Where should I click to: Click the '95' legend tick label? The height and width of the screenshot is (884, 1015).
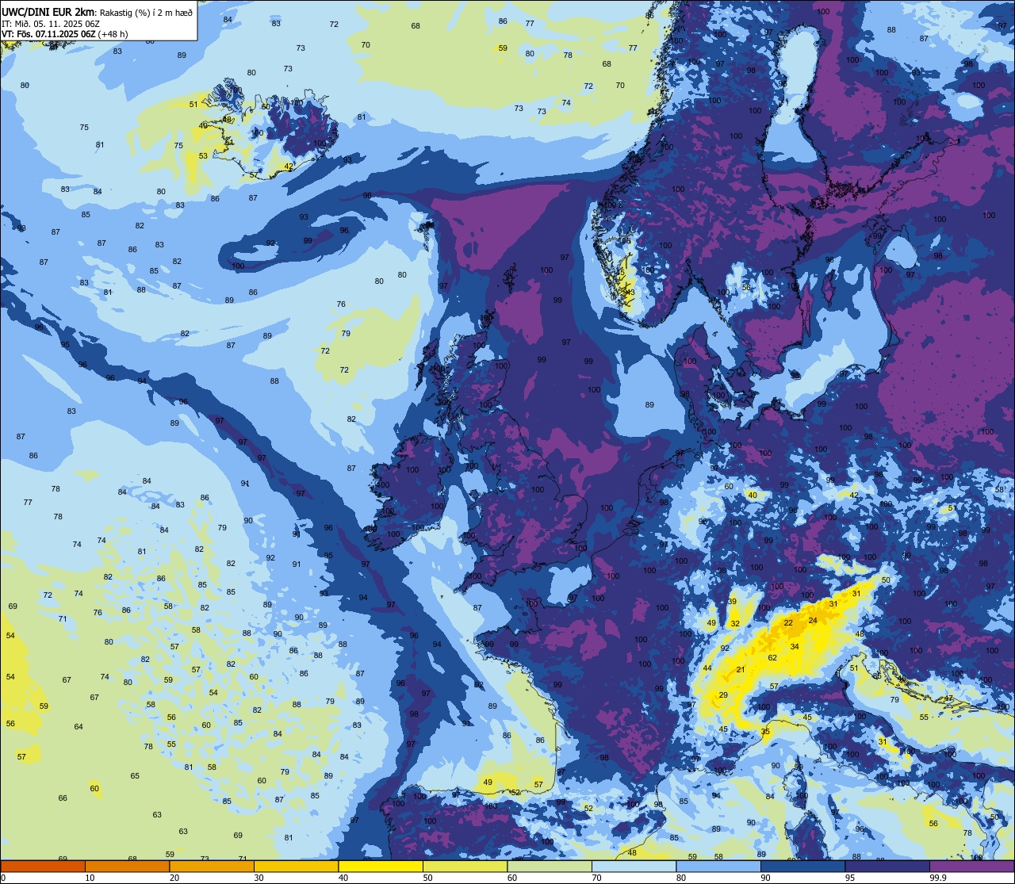click(849, 878)
